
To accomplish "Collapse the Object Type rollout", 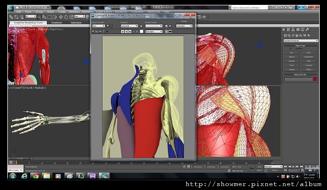I will pos(300,46).
